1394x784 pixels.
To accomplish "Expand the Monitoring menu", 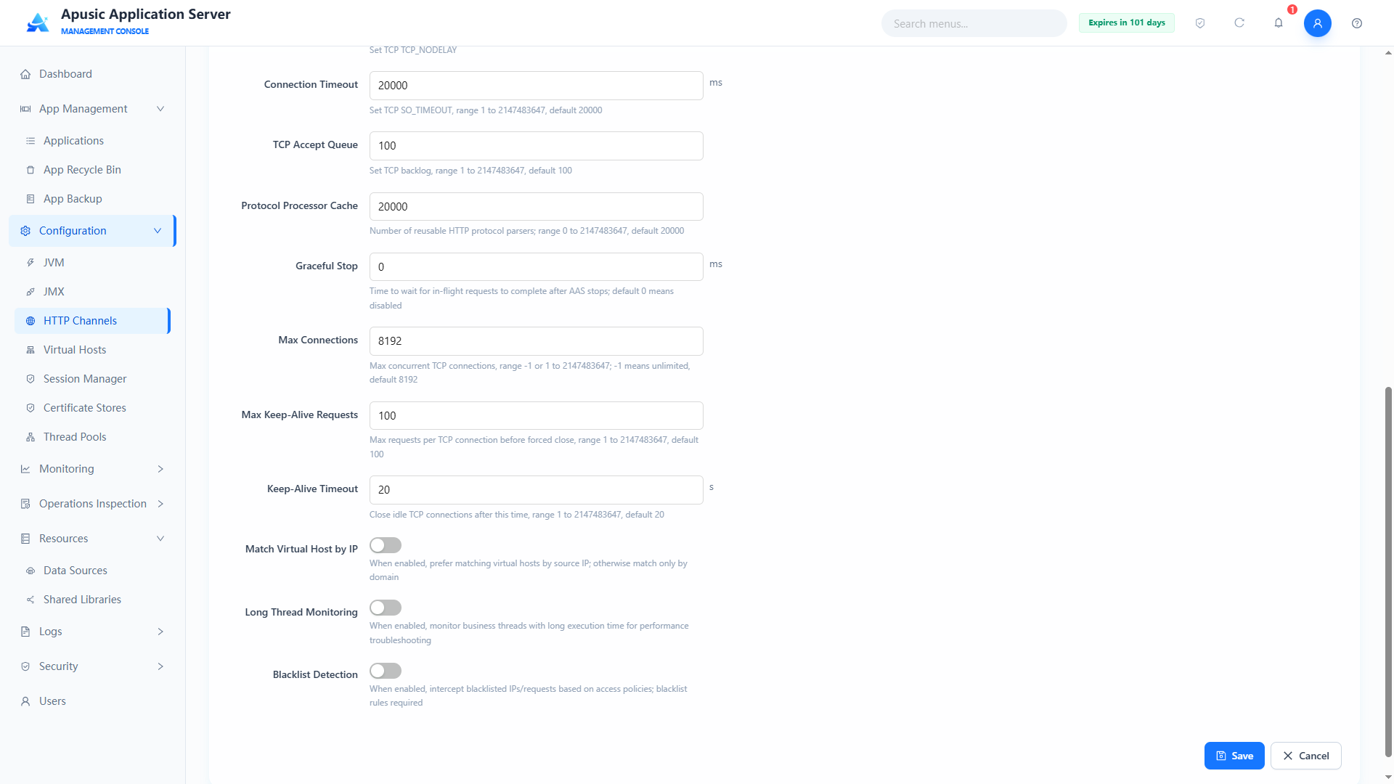I will tap(93, 469).
